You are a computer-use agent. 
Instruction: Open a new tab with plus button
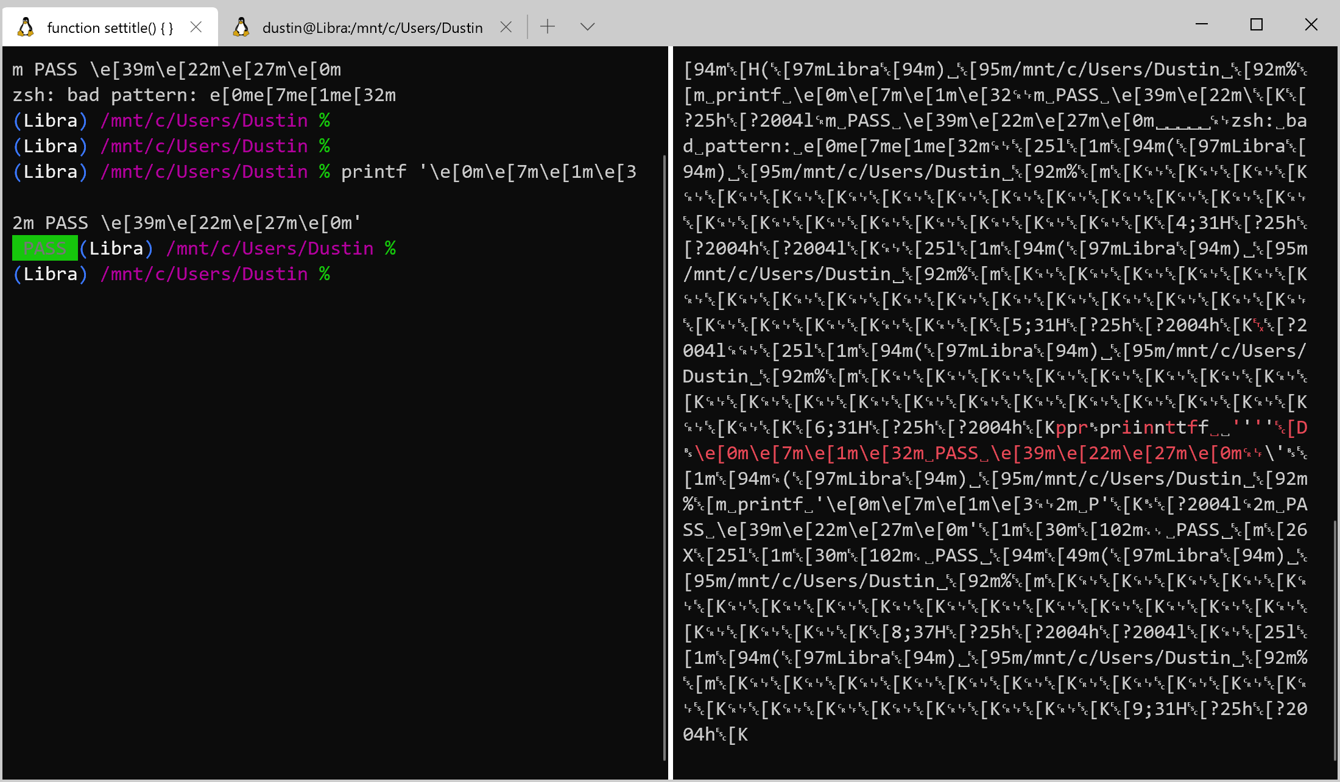point(548,26)
